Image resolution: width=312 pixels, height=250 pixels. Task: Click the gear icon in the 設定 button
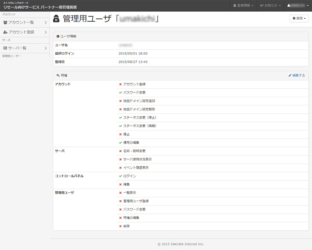[294, 18]
